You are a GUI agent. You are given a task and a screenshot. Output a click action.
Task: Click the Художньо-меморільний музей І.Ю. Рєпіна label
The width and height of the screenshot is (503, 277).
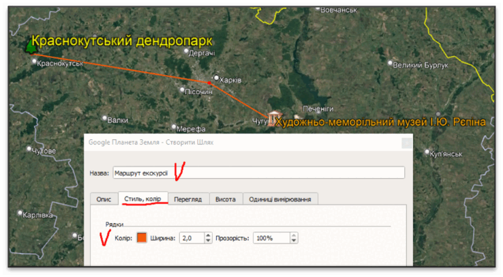pyautogui.click(x=381, y=122)
